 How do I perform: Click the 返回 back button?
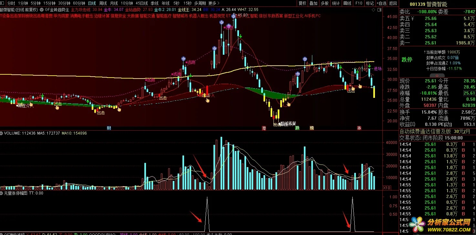tap(393, 3)
